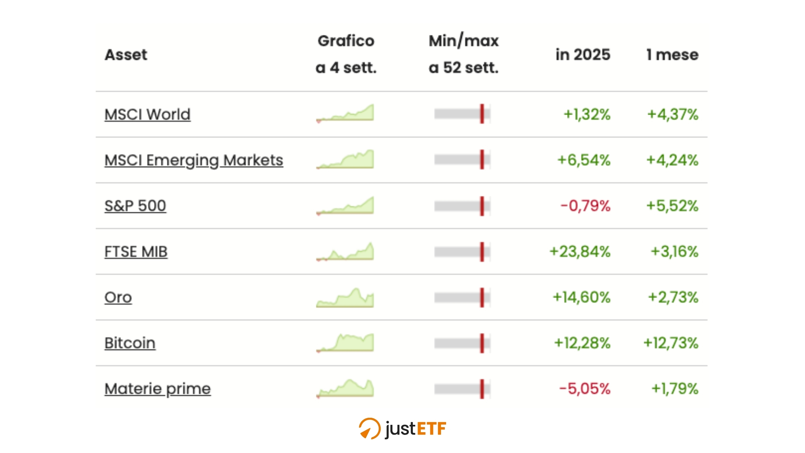
Task: Click the Oro 4-week sparkline chart
Action: point(345,298)
